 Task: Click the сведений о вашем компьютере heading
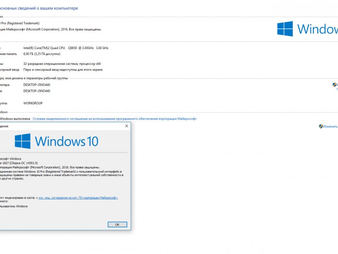tap(39, 8)
